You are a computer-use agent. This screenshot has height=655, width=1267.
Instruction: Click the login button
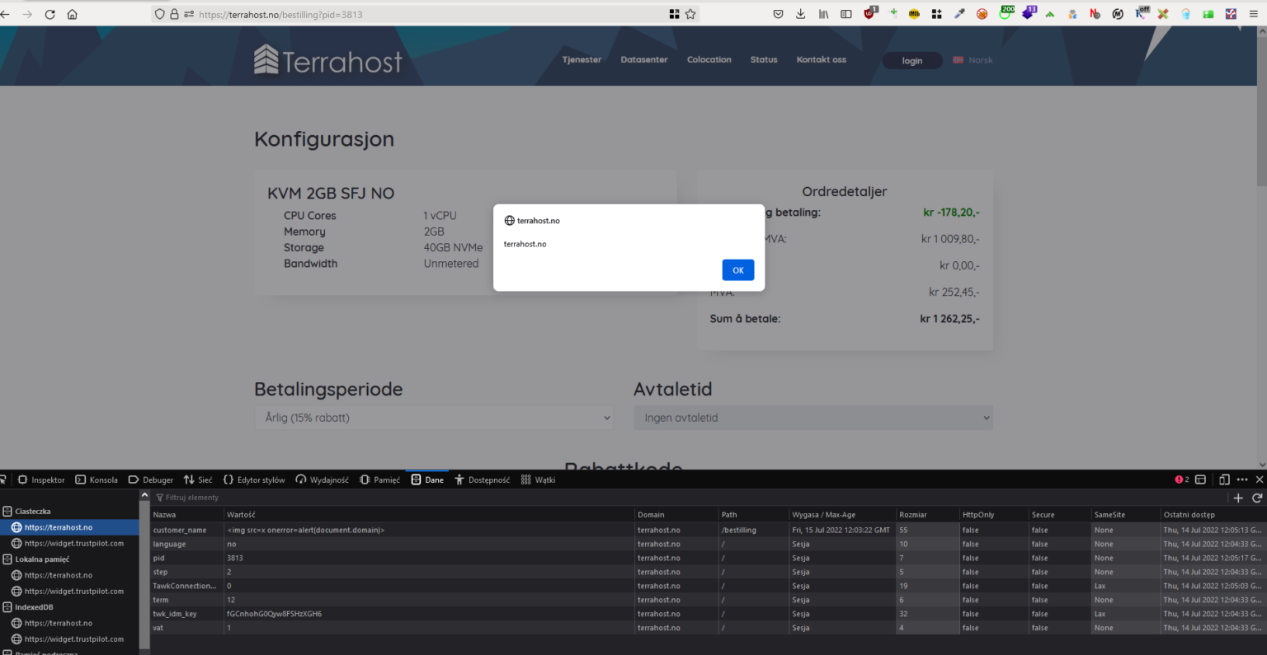click(911, 60)
